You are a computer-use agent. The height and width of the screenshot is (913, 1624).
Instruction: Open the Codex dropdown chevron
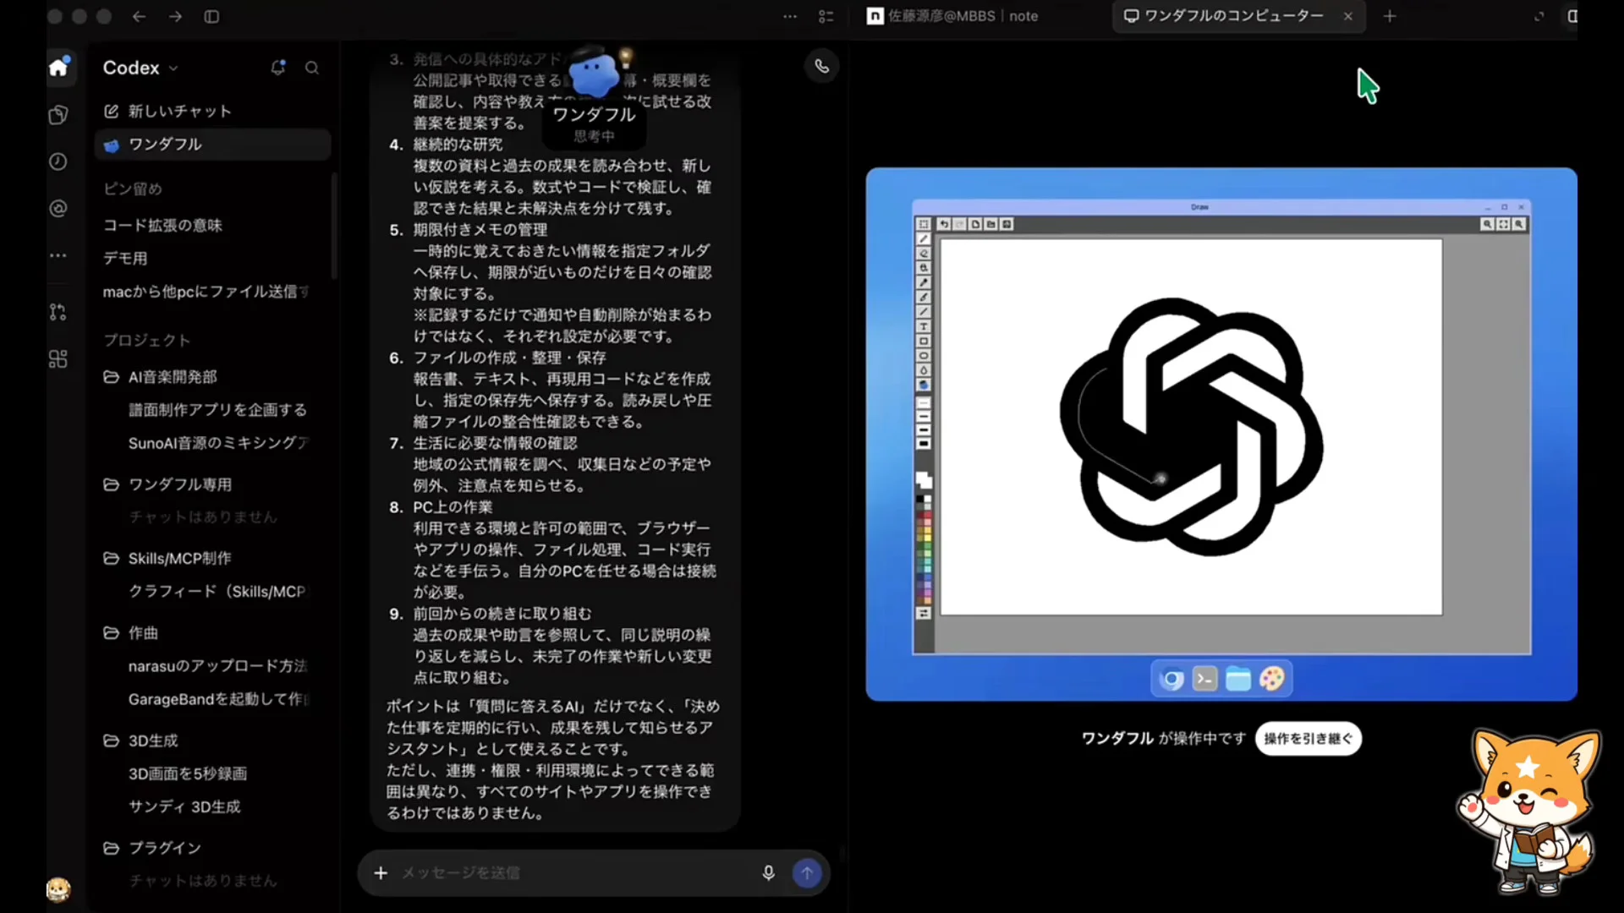point(173,68)
